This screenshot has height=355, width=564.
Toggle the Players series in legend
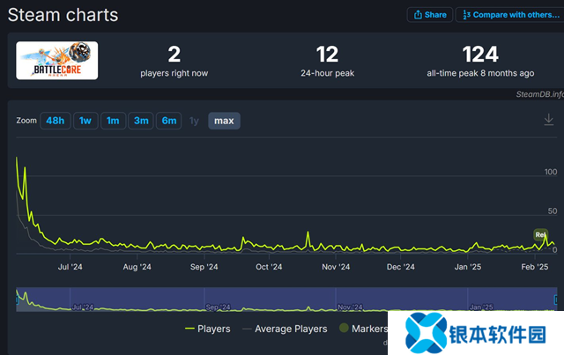pyautogui.click(x=208, y=329)
